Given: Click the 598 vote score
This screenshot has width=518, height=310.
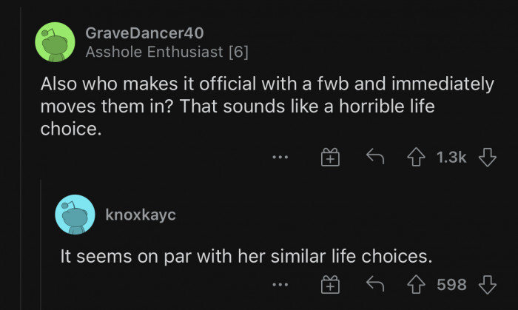Looking at the screenshot, I should [x=452, y=285].
